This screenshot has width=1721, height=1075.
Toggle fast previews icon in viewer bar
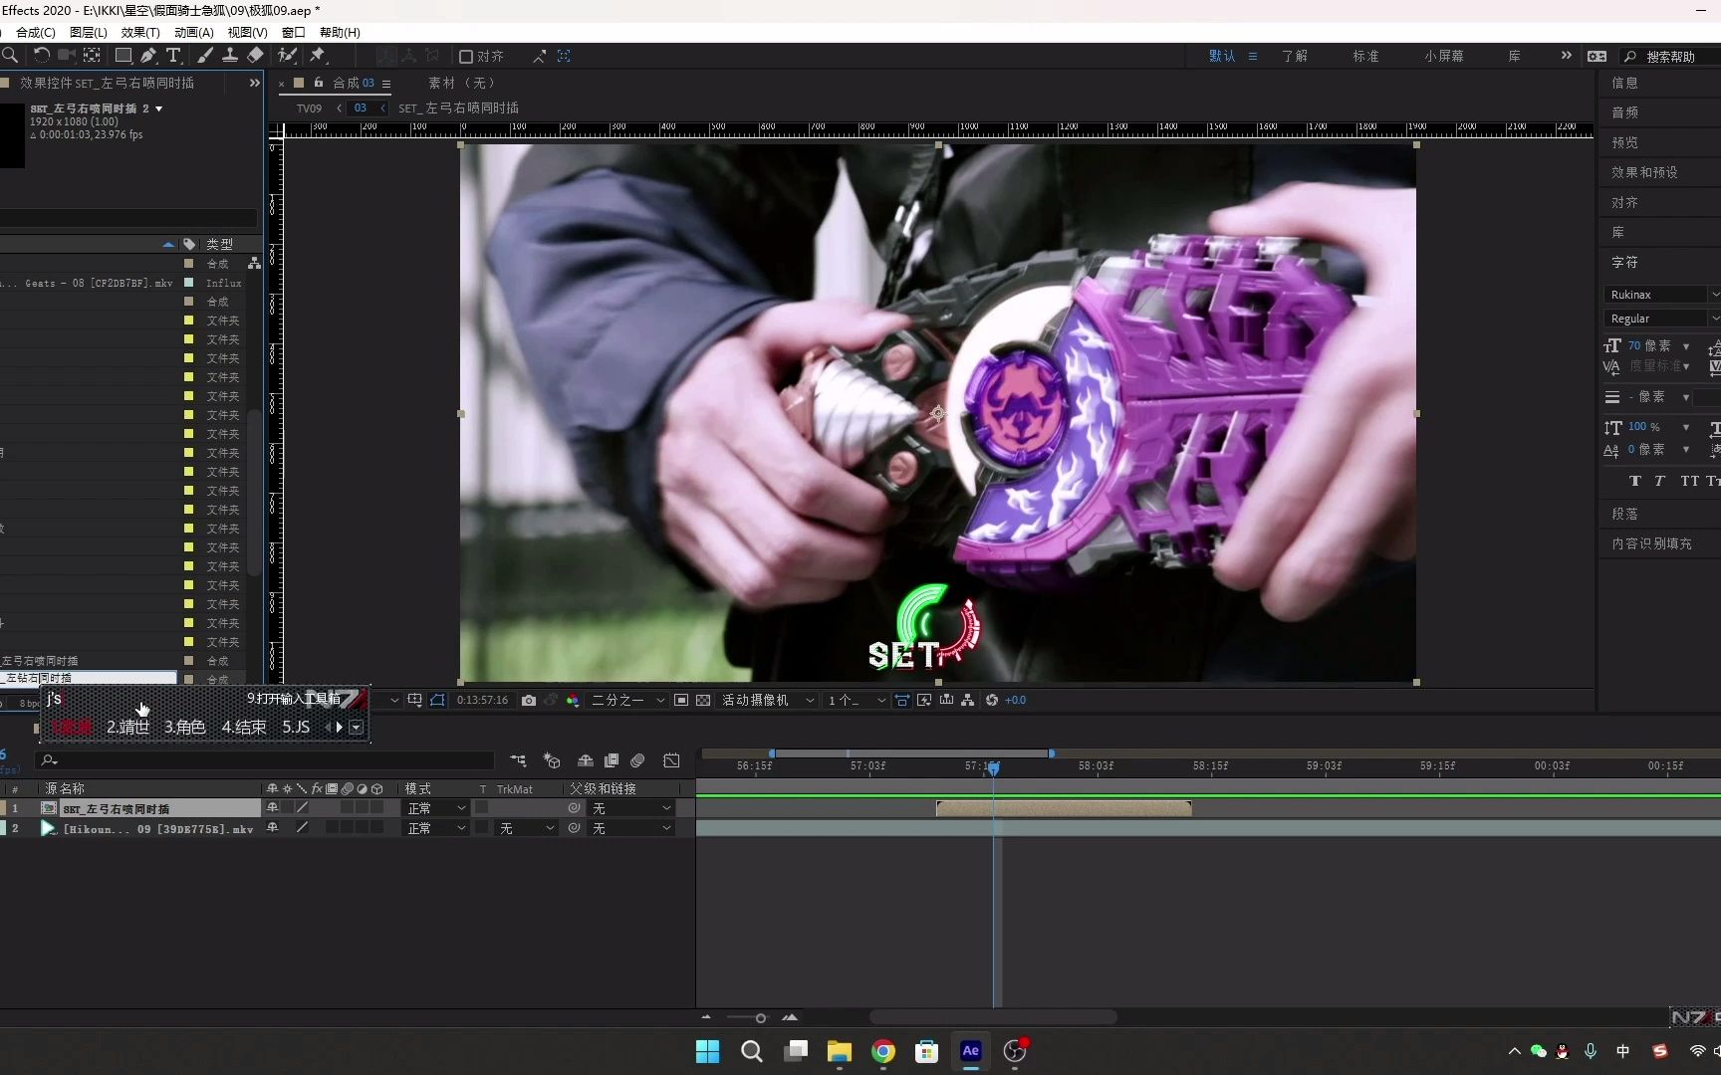tap(924, 701)
